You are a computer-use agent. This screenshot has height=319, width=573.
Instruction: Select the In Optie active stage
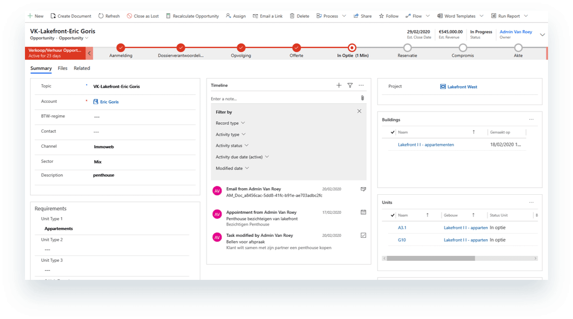click(352, 48)
